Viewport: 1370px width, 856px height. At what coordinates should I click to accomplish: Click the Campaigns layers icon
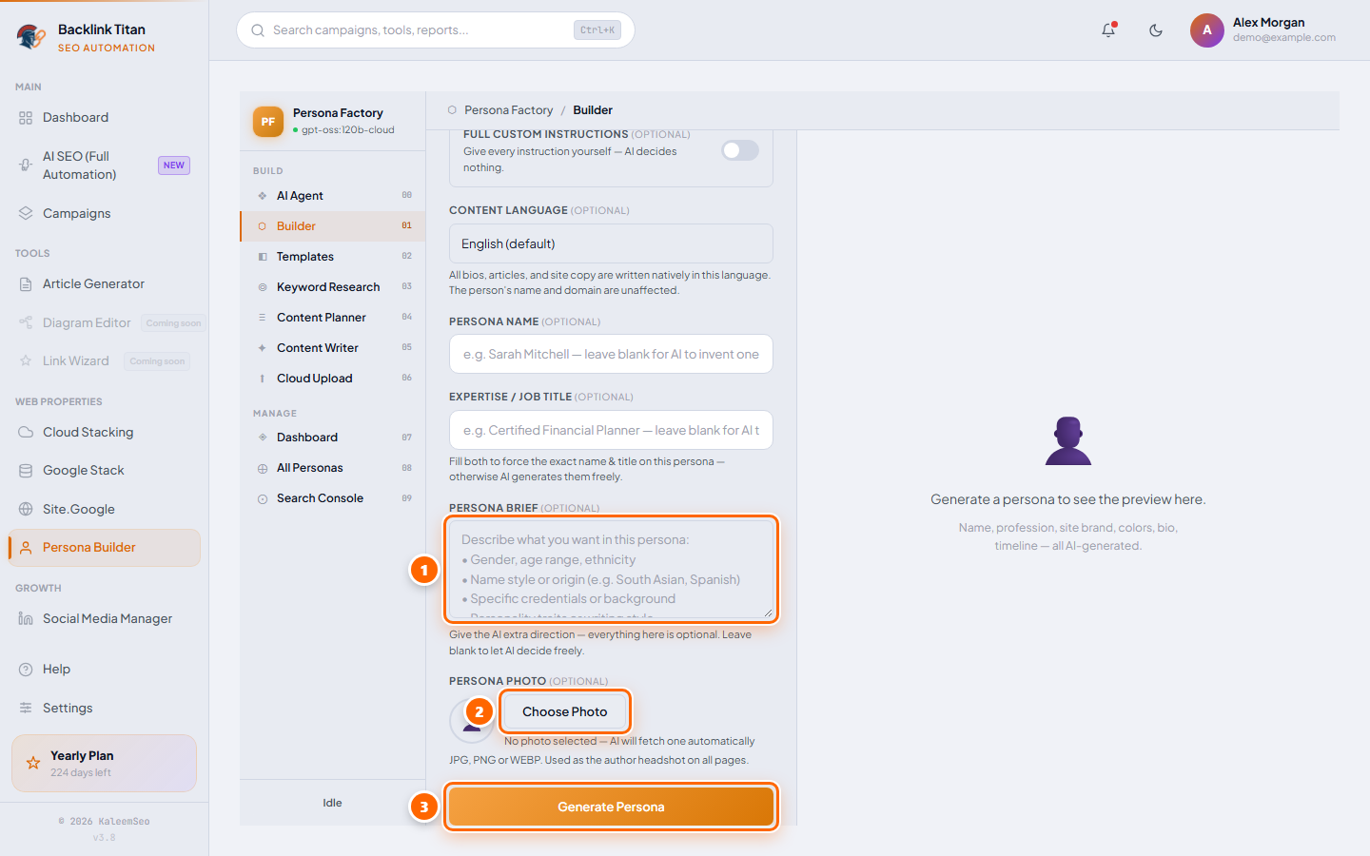tap(26, 214)
